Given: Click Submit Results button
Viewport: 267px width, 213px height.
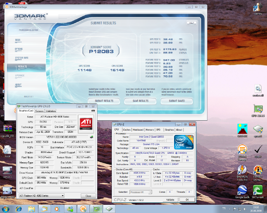Looking at the screenshot, I should [x=104, y=101].
